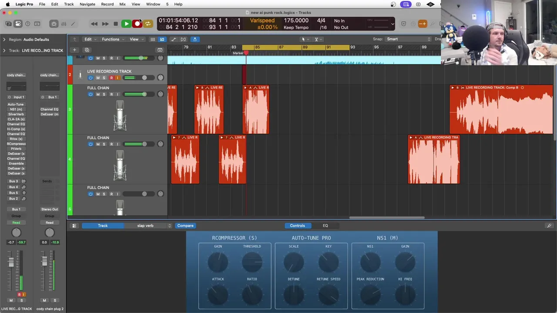Viewport: 557px width, 313px height.
Task: Click the Duplicate Track icon
Action: [x=87, y=50]
